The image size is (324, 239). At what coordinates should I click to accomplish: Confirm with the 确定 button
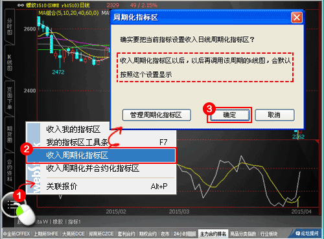tap(230, 115)
